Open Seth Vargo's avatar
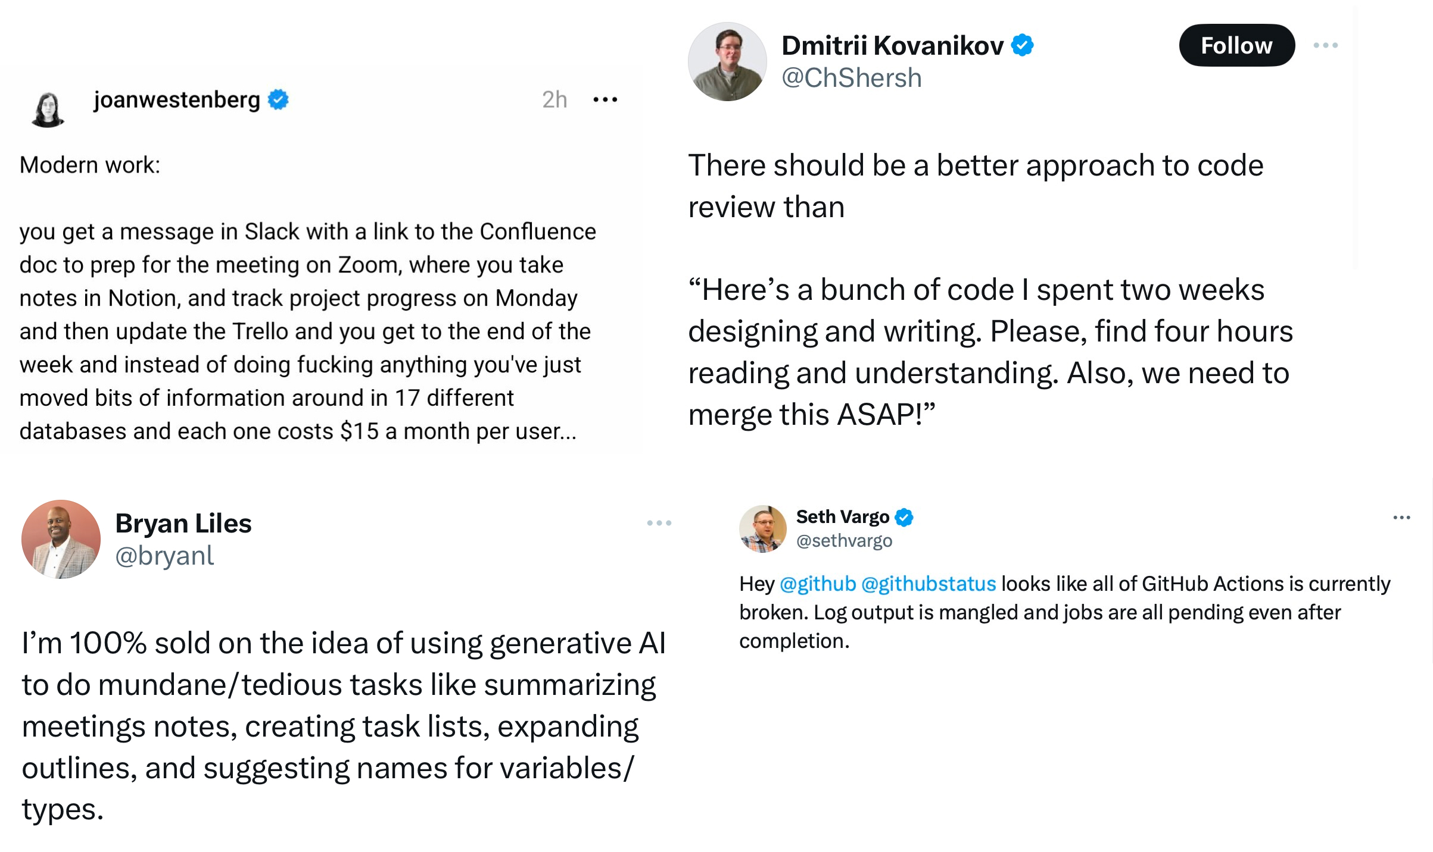This screenshot has width=1433, height=852. point(763,529)
